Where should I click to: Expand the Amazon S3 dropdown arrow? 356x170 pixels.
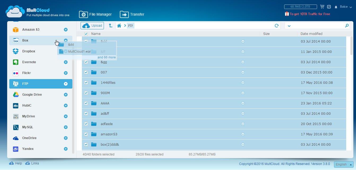66,30
